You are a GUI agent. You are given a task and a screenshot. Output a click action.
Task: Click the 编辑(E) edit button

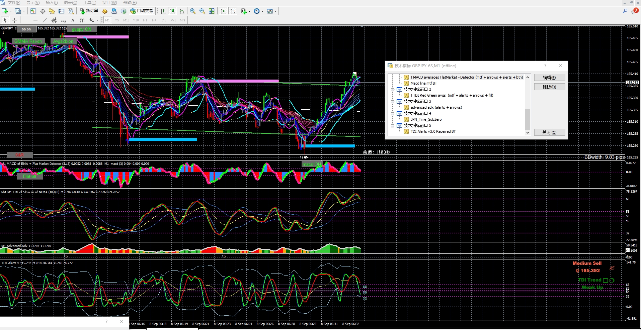(x=549, y=78)
